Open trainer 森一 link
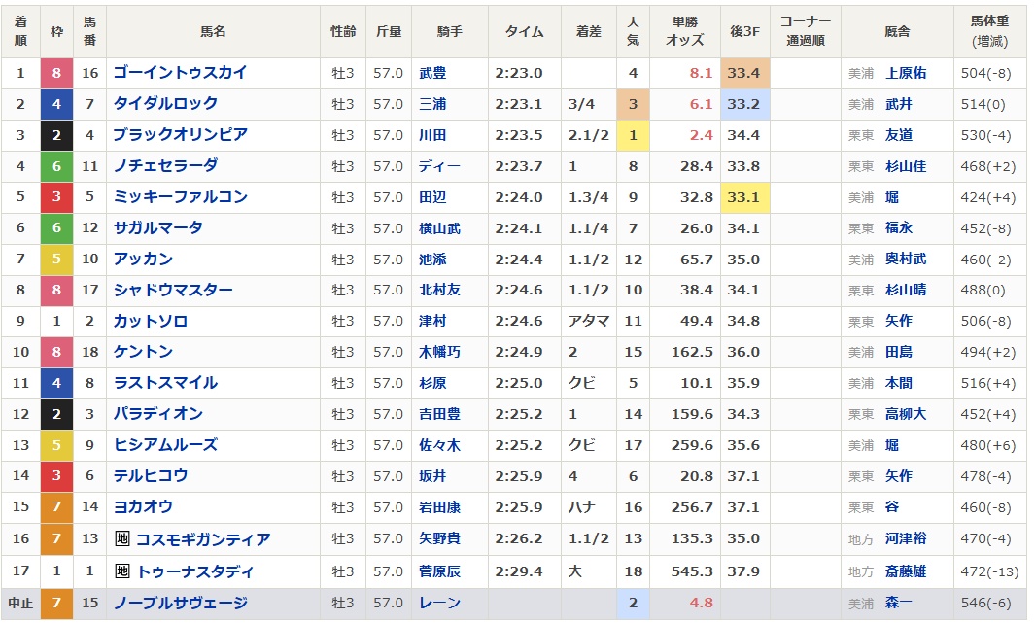 (x=898, y=603)
